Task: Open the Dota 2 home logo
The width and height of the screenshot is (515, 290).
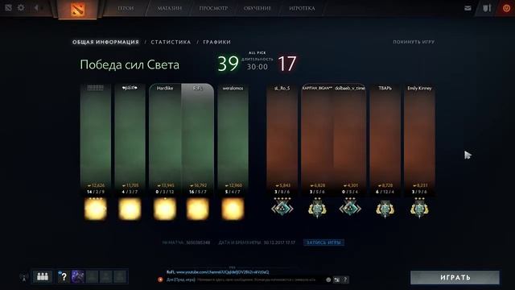Action: (77, 9)
